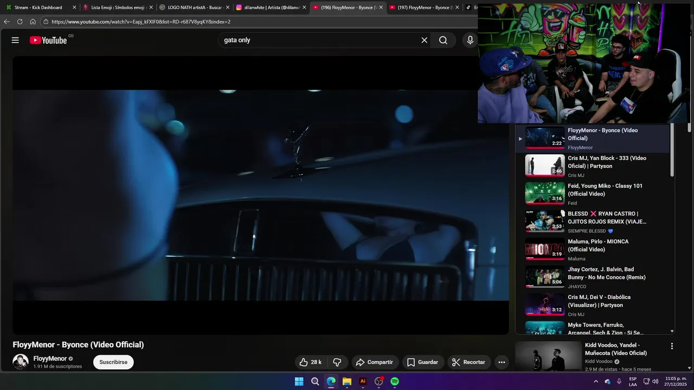Open 'FloyyMenor - Byonce (Video Official)' playlist entry
The width and height of the screenshot is (694, 390).
click(x=593, y=138)
